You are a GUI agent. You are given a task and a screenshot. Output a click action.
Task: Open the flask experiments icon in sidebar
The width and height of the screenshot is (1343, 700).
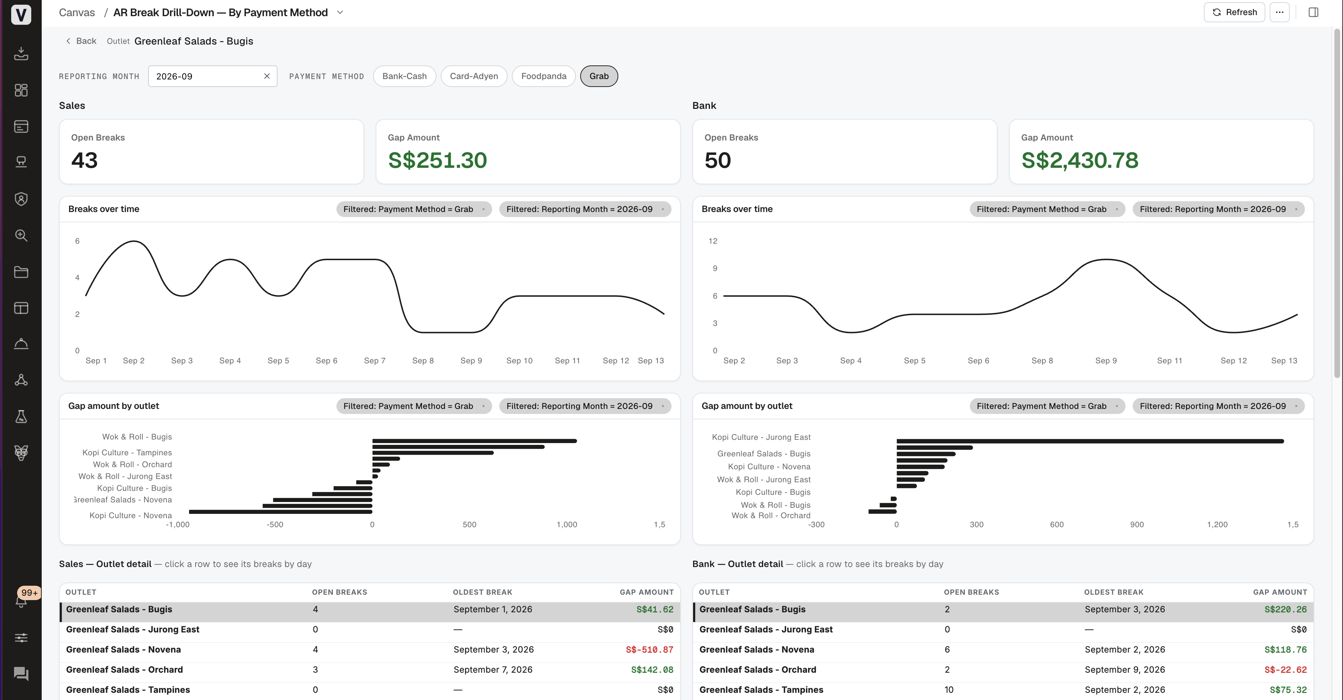(x=21, y=416)
